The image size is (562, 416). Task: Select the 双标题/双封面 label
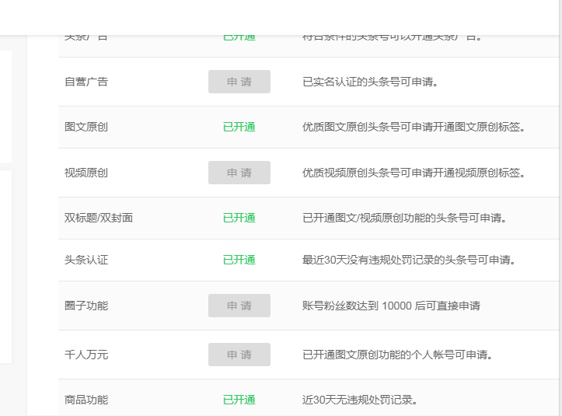pyautogui.click(x=99, y=218)
